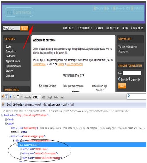Switch to the DOM tab

[x=56, y=98]
